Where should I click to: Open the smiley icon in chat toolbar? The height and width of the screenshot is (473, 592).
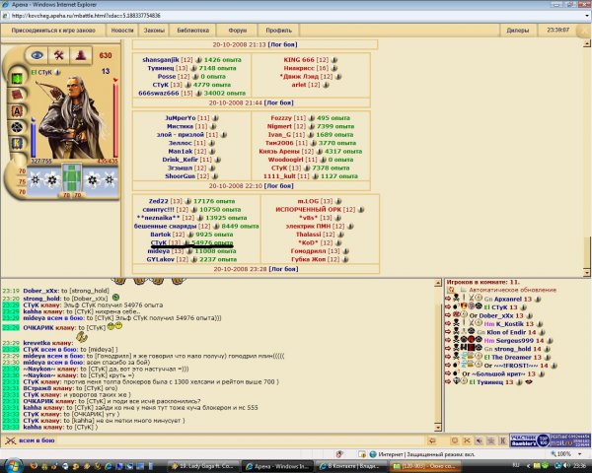[x=455, y=440]
